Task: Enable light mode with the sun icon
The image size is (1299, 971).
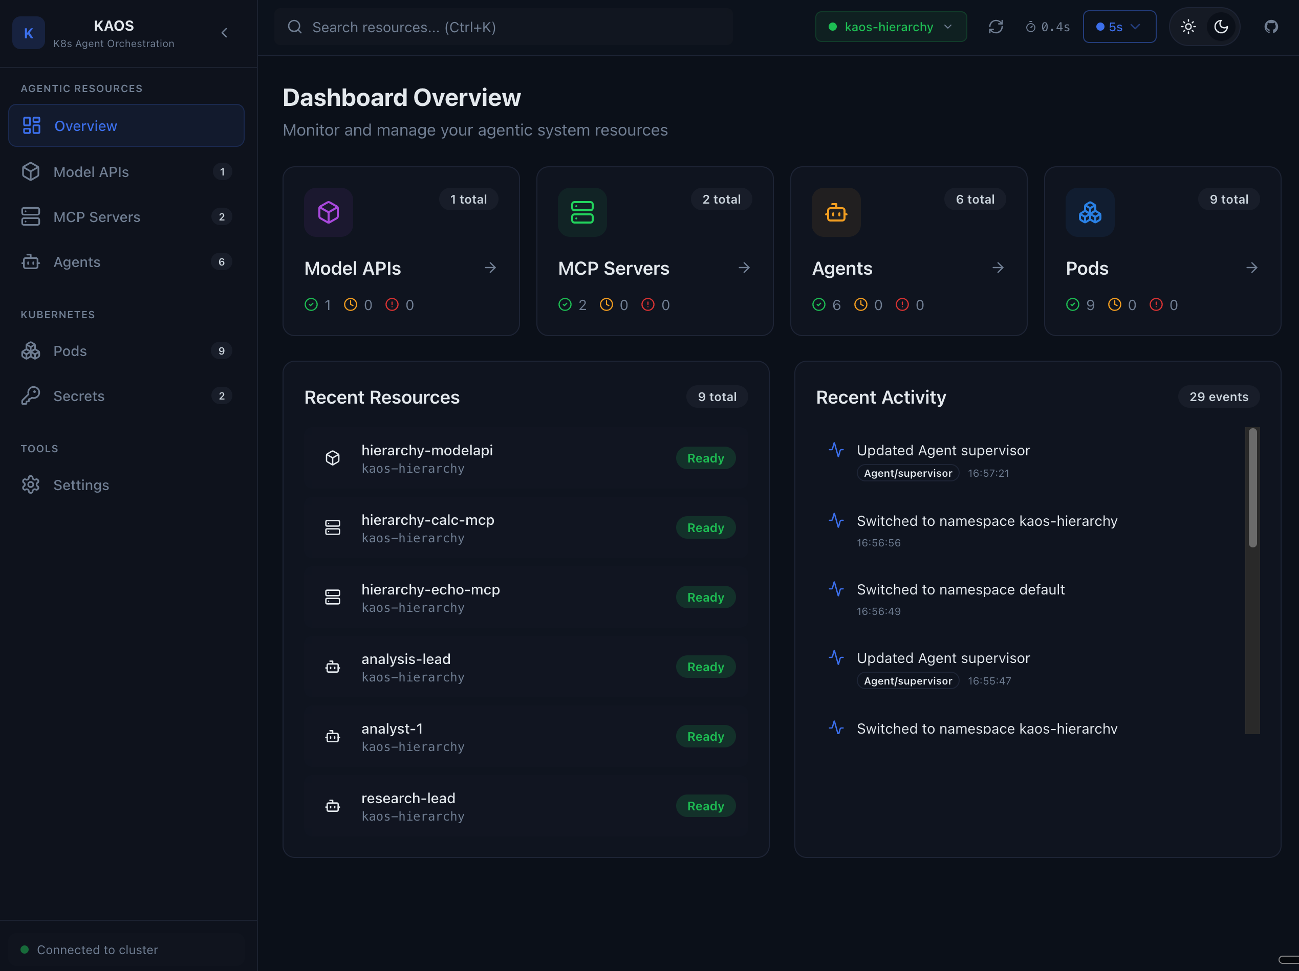Action: 1188,27
